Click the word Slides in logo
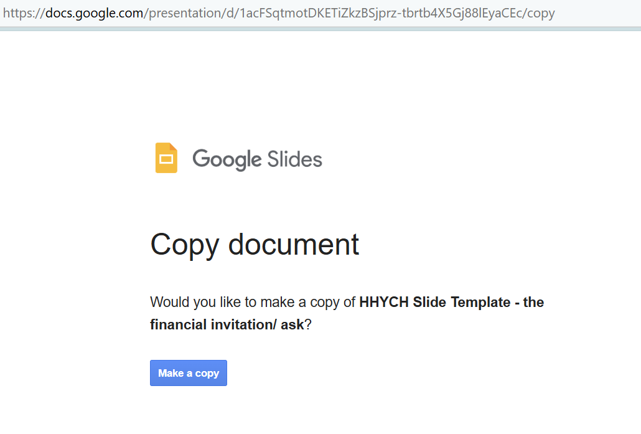 pos(294,159)
